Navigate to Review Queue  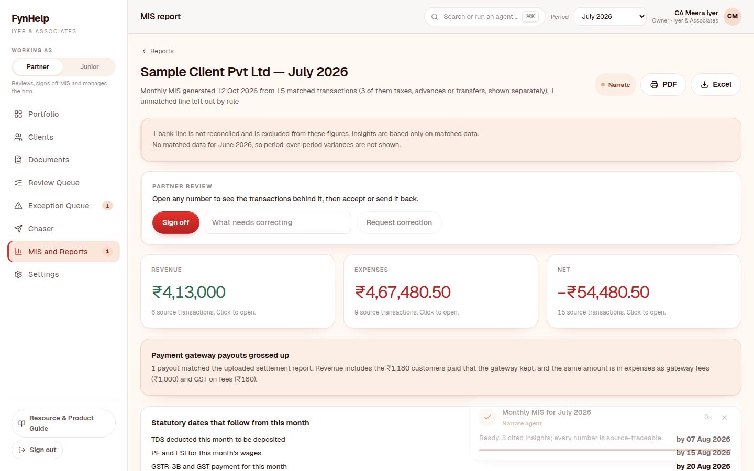pyautogui.click(x=63, y=183)
